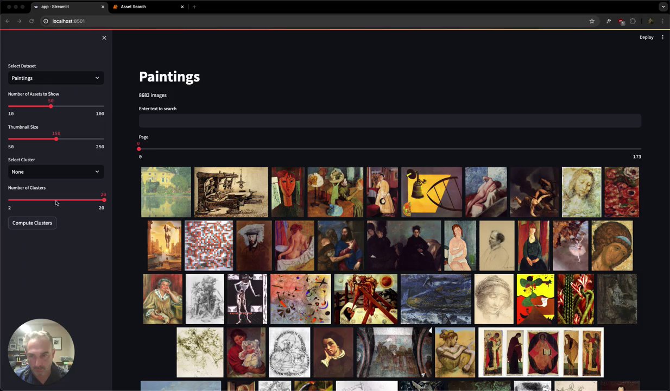The width and height of the screenshot is (670, 391).
Task: Click the Compute Clusters button
Action: pyautogui.click(x=32, y=223)
